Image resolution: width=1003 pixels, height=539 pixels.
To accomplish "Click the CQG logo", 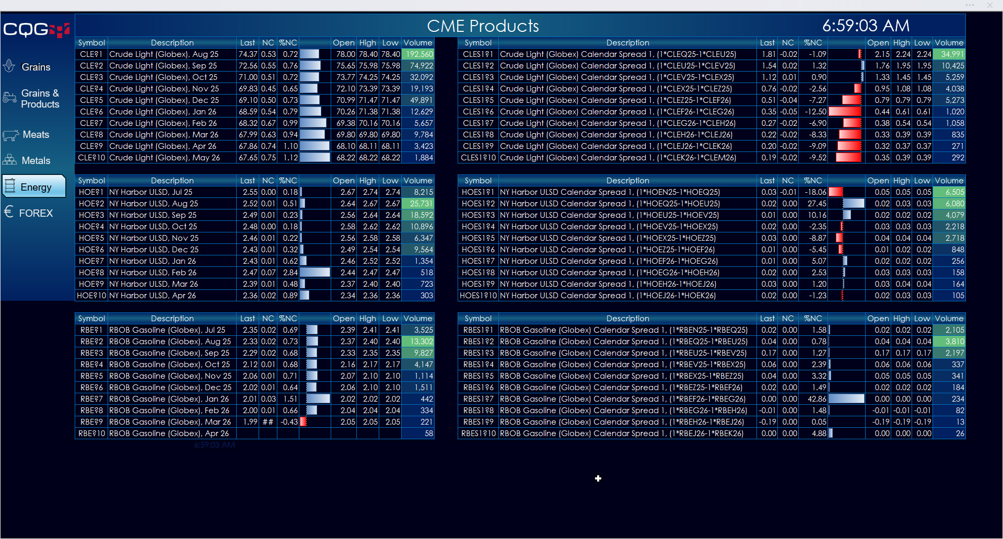I will pos(37,29).
